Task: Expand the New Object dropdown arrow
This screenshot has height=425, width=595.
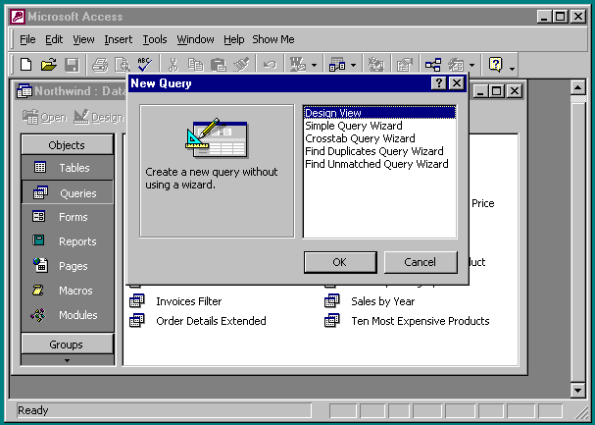Action: pos(471,66)
